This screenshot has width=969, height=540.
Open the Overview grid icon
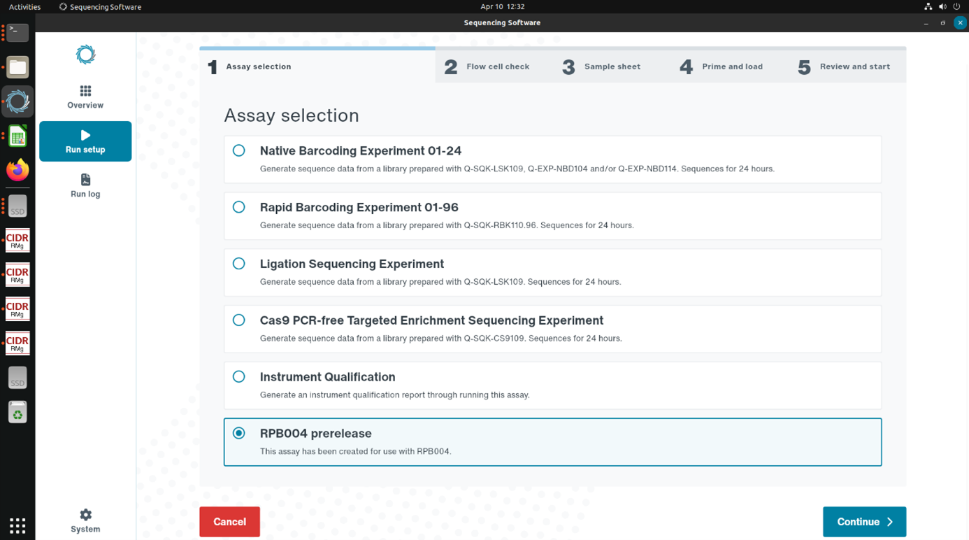85,92
